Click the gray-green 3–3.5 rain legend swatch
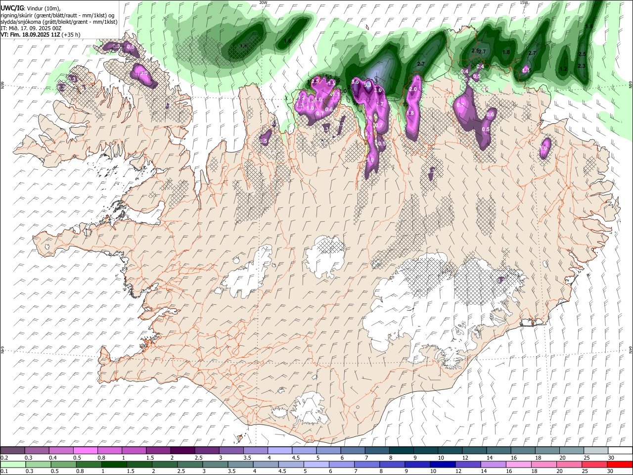This screenshot has height=475, width=633. point(216,464)
